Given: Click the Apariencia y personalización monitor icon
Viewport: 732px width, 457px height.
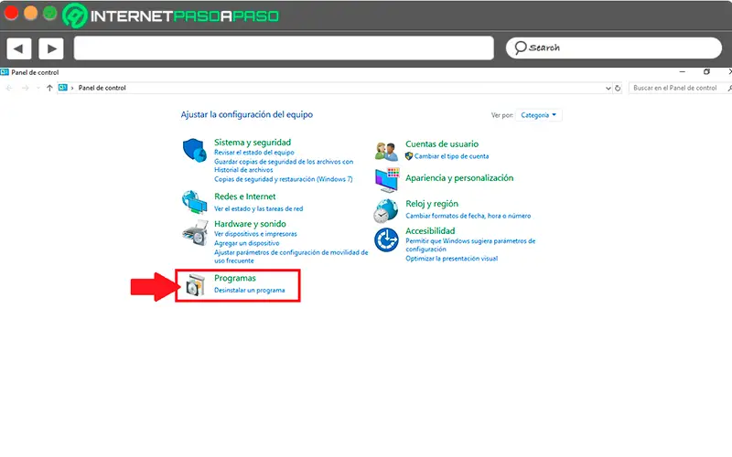Looking at the screenshot, I should tap(387, 180).
